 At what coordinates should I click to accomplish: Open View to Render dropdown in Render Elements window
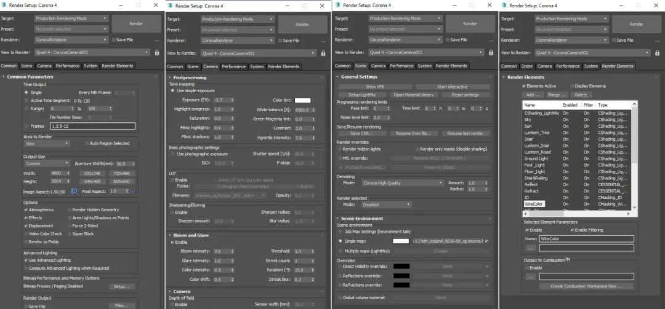point(592,53)
